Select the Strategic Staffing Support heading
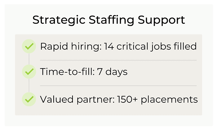Image resolution: width=217 pixels, height=130 pixels. click(x=108, y=20)
